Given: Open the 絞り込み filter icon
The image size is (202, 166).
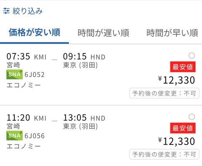Looking at the screenshot, I should [x=6, y=11].
